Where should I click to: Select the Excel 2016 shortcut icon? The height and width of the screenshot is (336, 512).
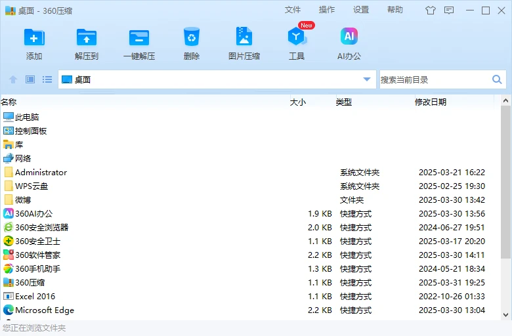click(9, 296)
